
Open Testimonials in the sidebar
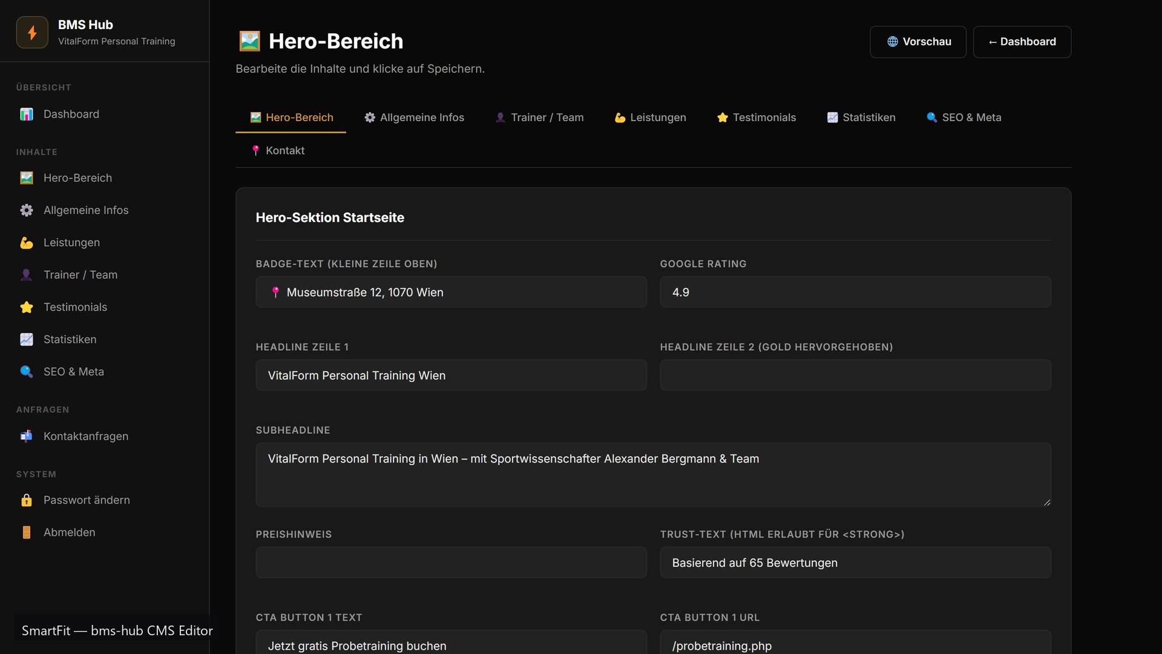pos(105,307)
